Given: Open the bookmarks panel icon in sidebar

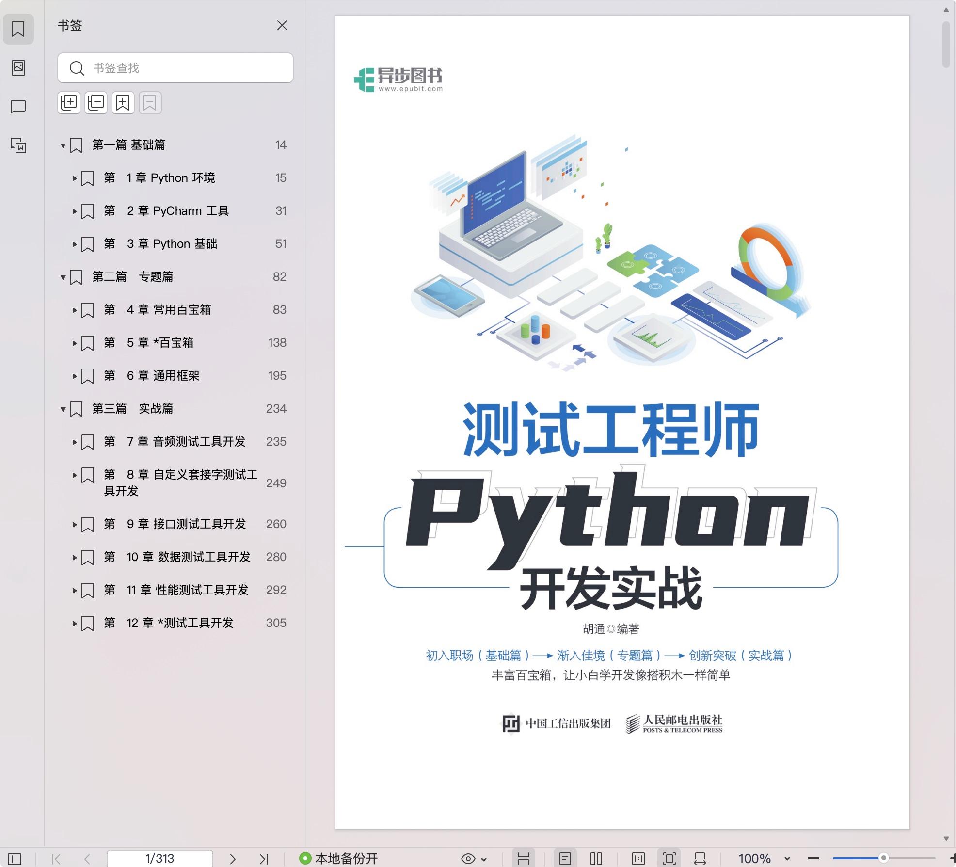Looking at the screenshot, I should (x=18, y=29).
